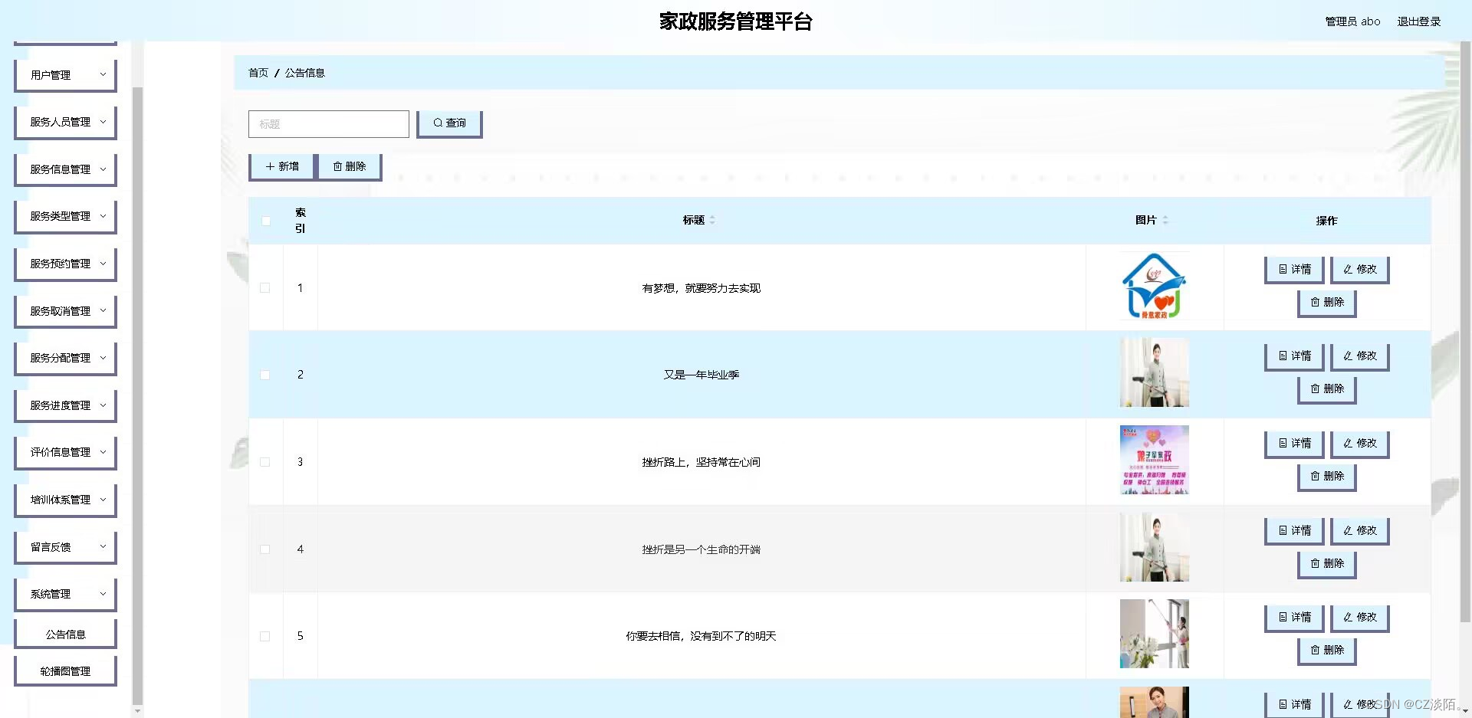Click 修改 for 挫折是另一个生命的开端
Screen dimensions: 1472x718
[x=1359, y=531]
